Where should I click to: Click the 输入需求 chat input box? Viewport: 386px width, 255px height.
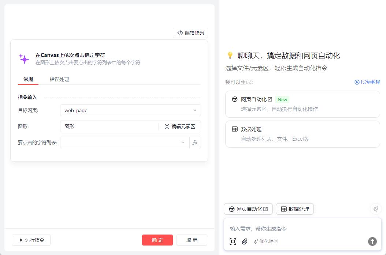303,229
